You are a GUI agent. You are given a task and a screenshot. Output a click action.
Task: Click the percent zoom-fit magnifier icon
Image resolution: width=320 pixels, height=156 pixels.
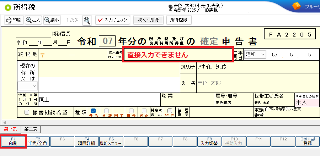87,20
